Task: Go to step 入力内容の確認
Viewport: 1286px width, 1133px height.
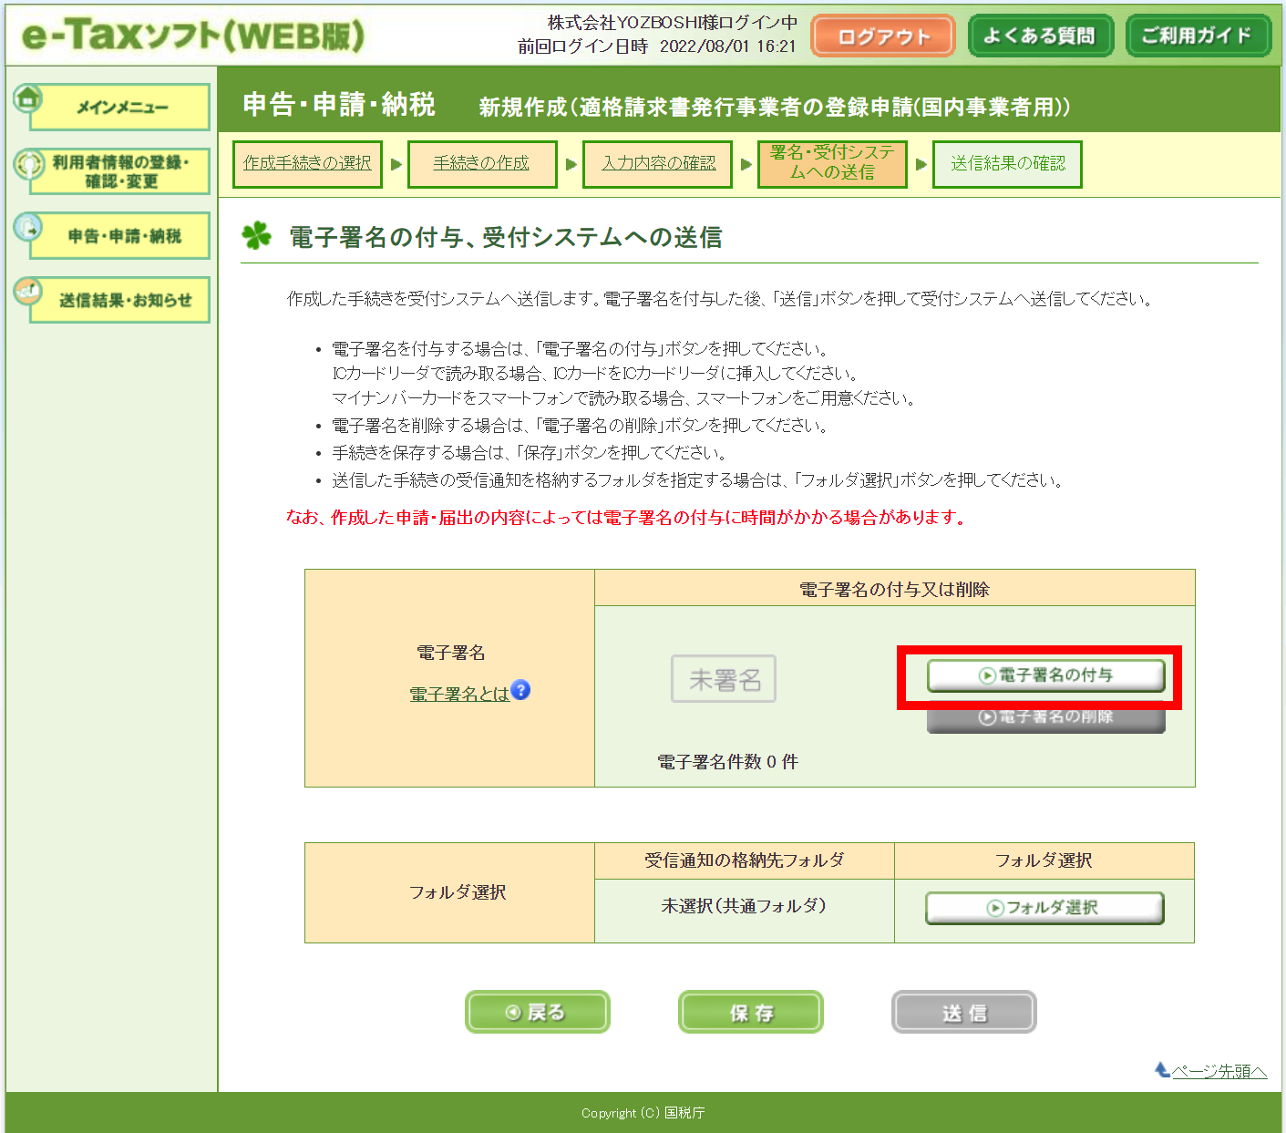Action: (657, 164)
